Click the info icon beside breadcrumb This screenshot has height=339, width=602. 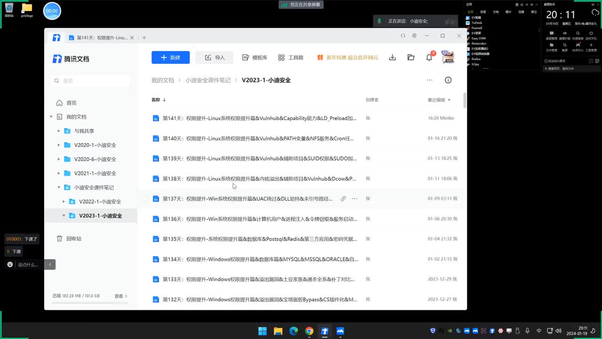(448, 80)
